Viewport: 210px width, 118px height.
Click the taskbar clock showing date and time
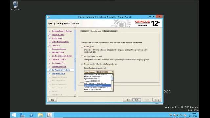coord(193,115)
